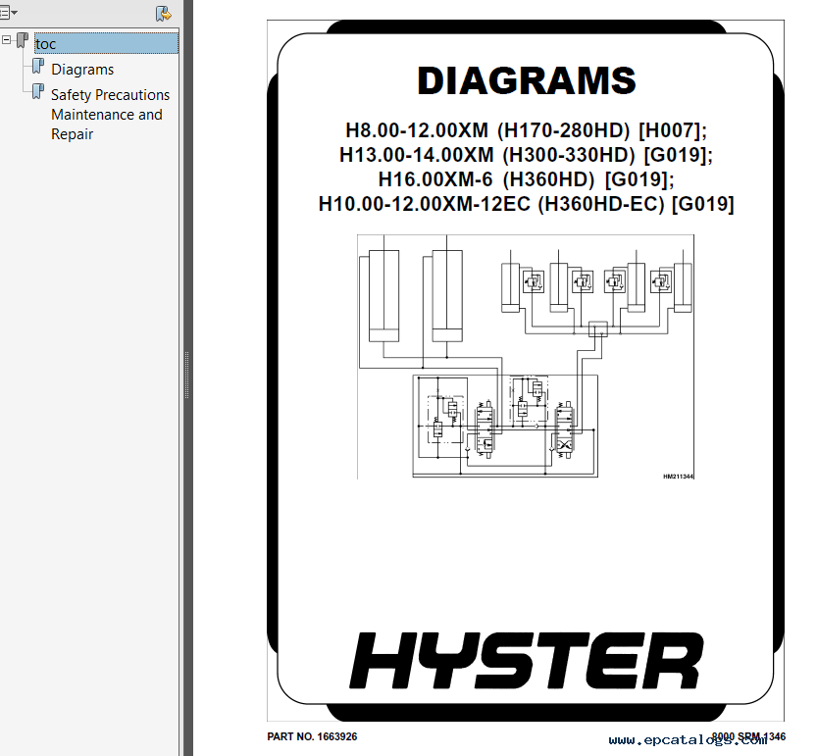Click the H8.00-12.00XM (H170-280HD) [H007] line
This screenshot has width=817, height=756.
tap(527, 130)
